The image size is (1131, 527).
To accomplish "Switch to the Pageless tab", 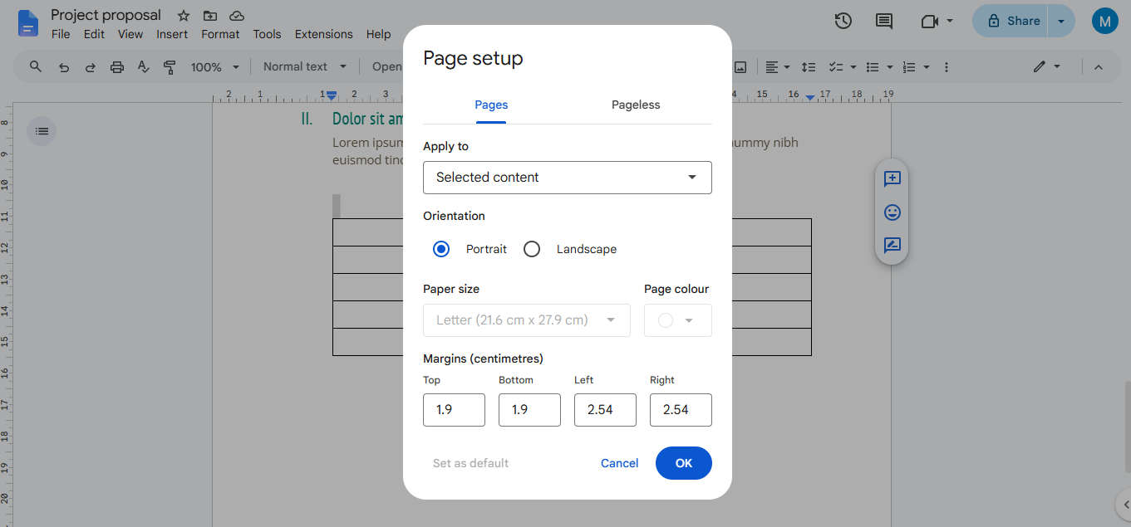I will coord(636,105).
